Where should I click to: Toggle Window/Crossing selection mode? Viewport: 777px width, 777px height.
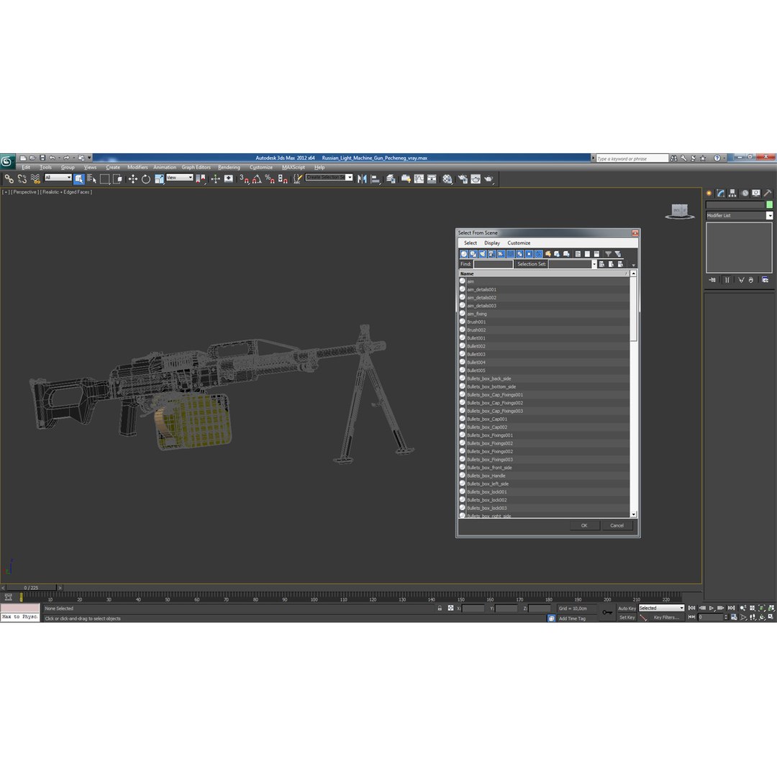click(x=117, y=179)
